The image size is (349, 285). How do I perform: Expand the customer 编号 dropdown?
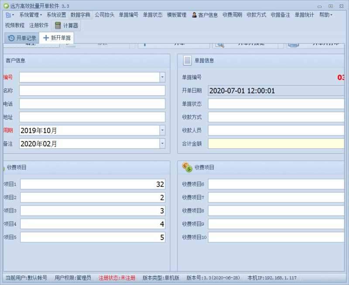(x=161, y=77)
